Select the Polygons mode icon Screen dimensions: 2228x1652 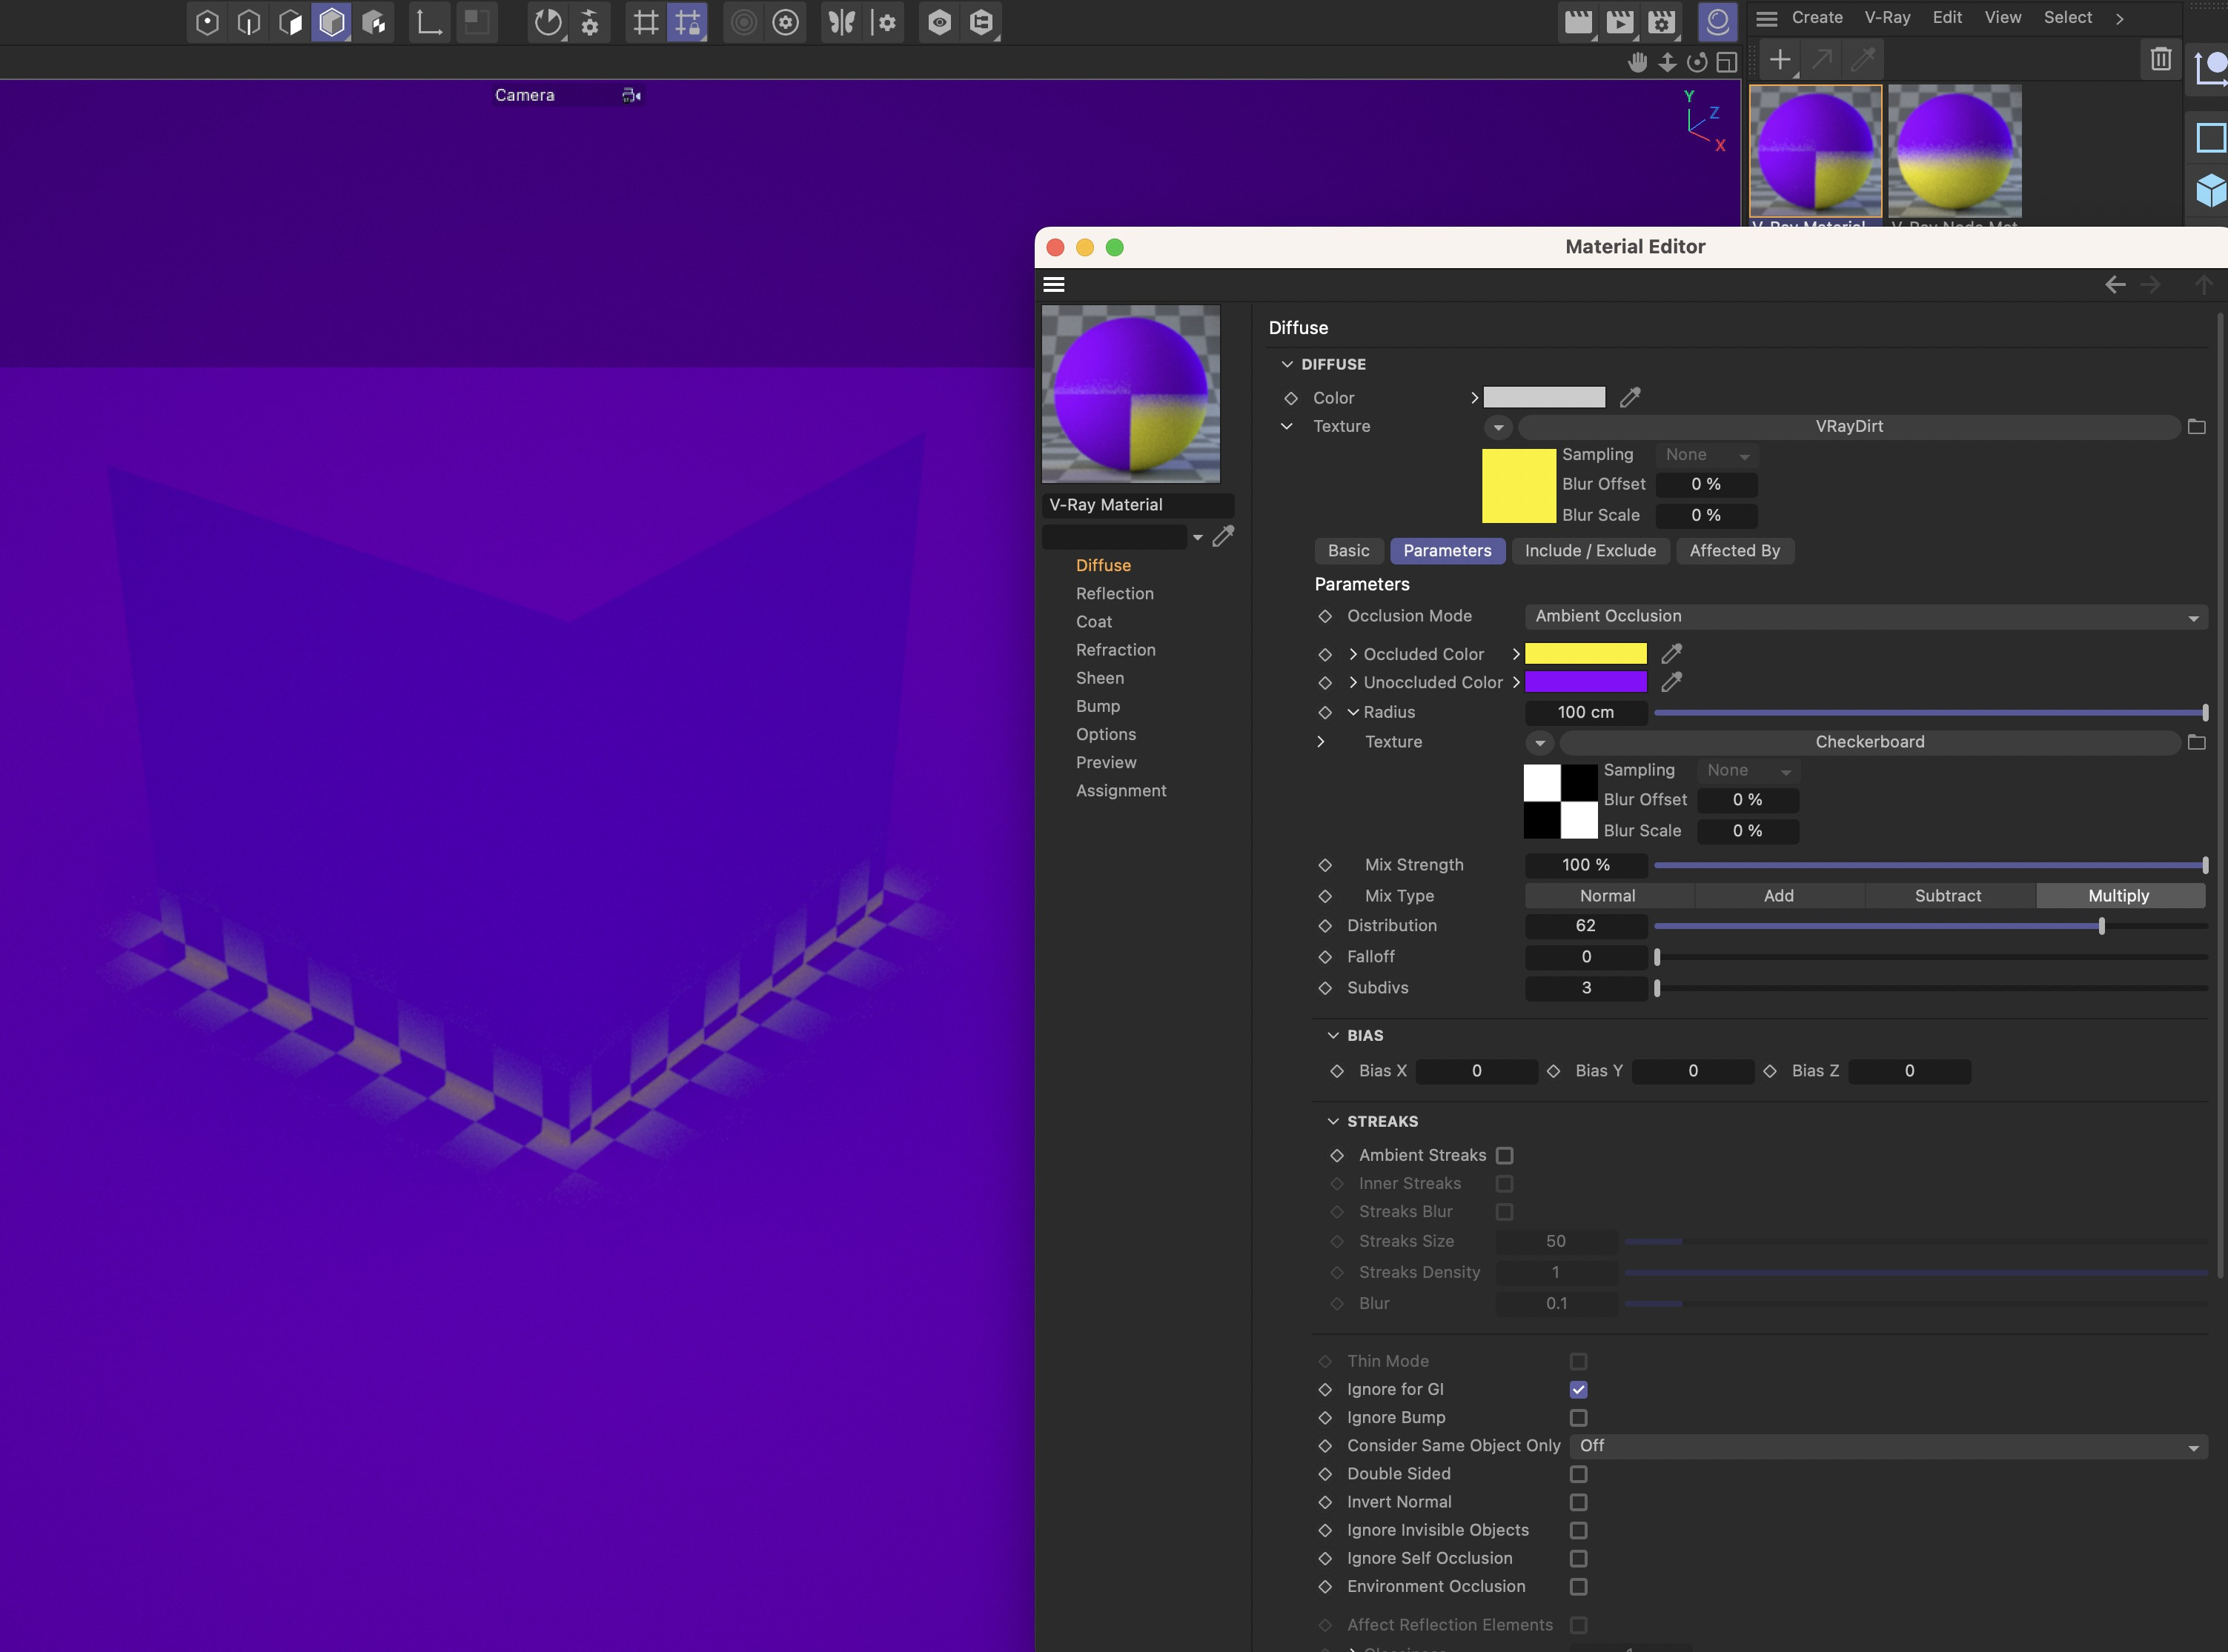(x=290, y=22)
